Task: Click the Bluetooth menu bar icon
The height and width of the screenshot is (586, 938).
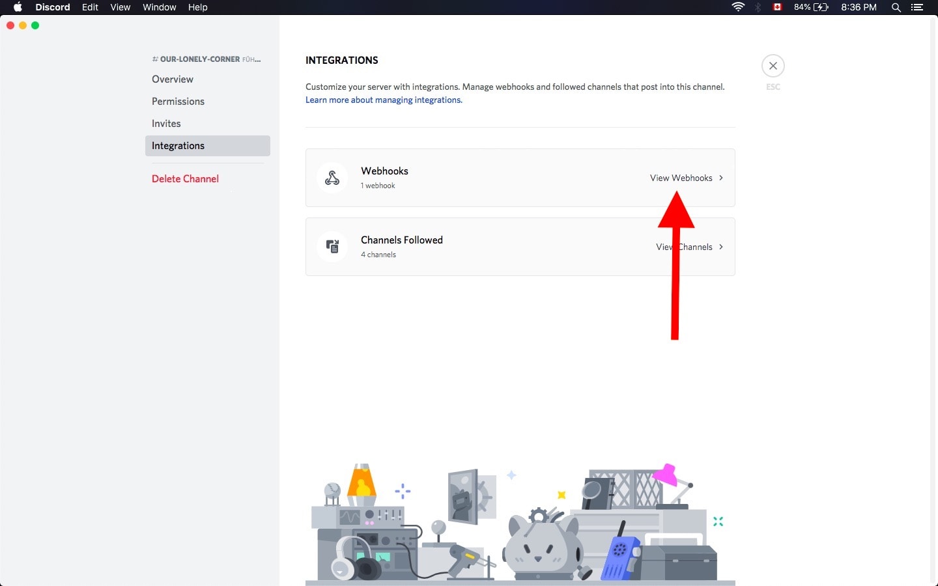Action: [x=758, y=7]
